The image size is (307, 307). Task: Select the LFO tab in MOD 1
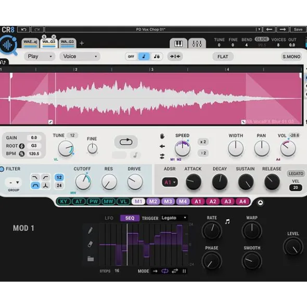pos(109,218)
